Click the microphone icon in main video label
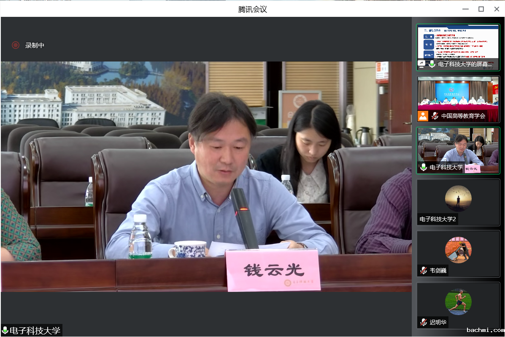This screenshot has width=505, height=337. click(5, 331)
